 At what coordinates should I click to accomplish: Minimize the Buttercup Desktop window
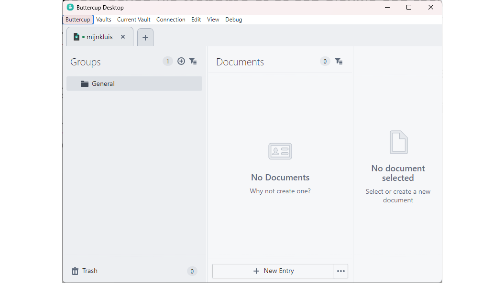387,7
